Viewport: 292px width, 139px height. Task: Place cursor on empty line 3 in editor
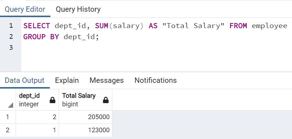156,48
